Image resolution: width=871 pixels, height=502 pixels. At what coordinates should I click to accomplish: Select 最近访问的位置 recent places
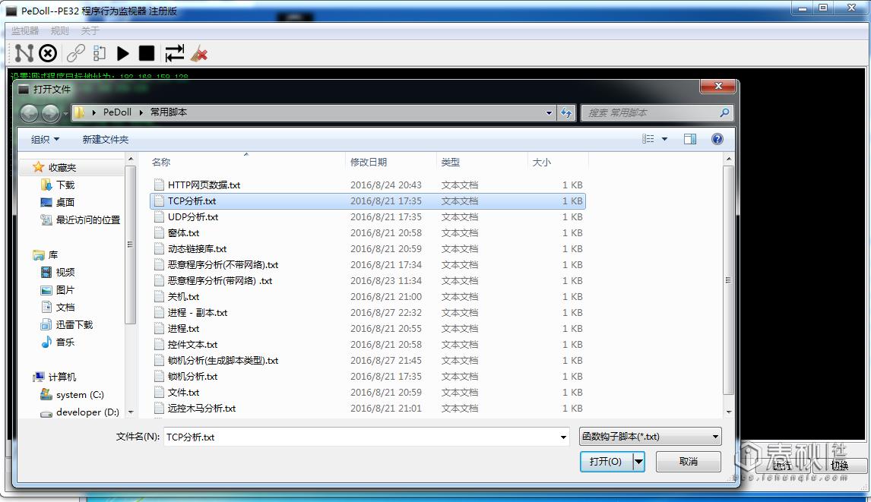87,220
